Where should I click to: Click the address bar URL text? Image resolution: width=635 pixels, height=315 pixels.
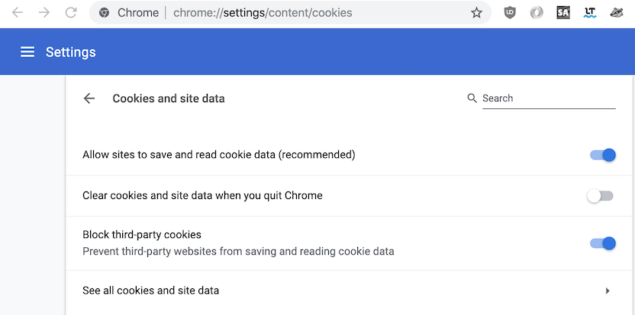(263, 13)
